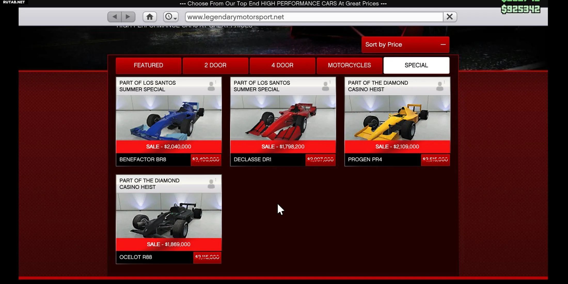Select the blue Benefactor BR8 car image

click(169, 118)
